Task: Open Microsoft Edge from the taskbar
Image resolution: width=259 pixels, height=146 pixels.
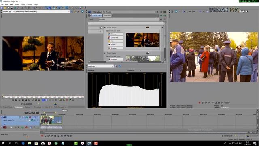Action: pyautogui.click(x=23, y=143)
